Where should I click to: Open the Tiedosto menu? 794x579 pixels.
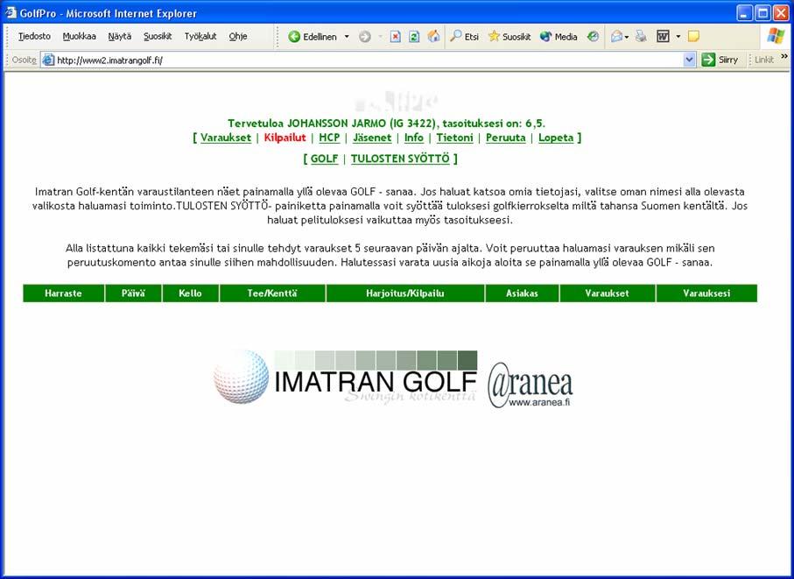tap(34, 37)
